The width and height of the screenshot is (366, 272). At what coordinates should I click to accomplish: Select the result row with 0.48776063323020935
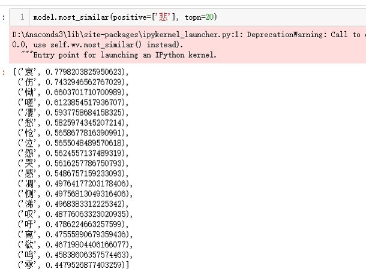tap(76, 214)
